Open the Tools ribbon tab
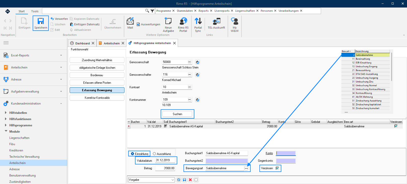This screenshot has height=184, width=407. tap(35, 11)
